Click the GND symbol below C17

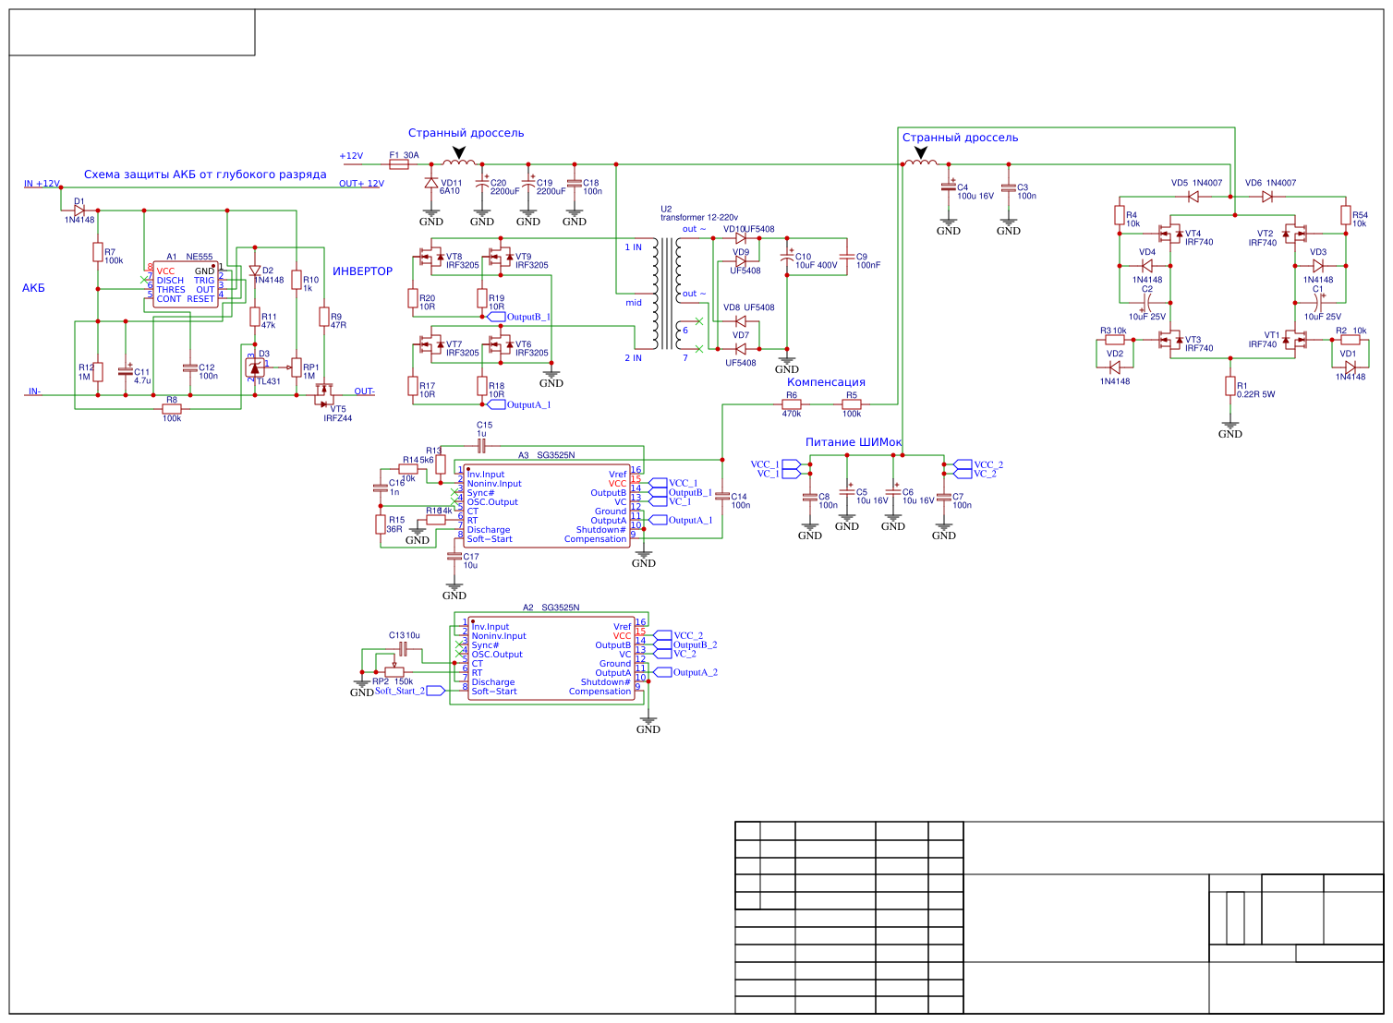(454, 591)
